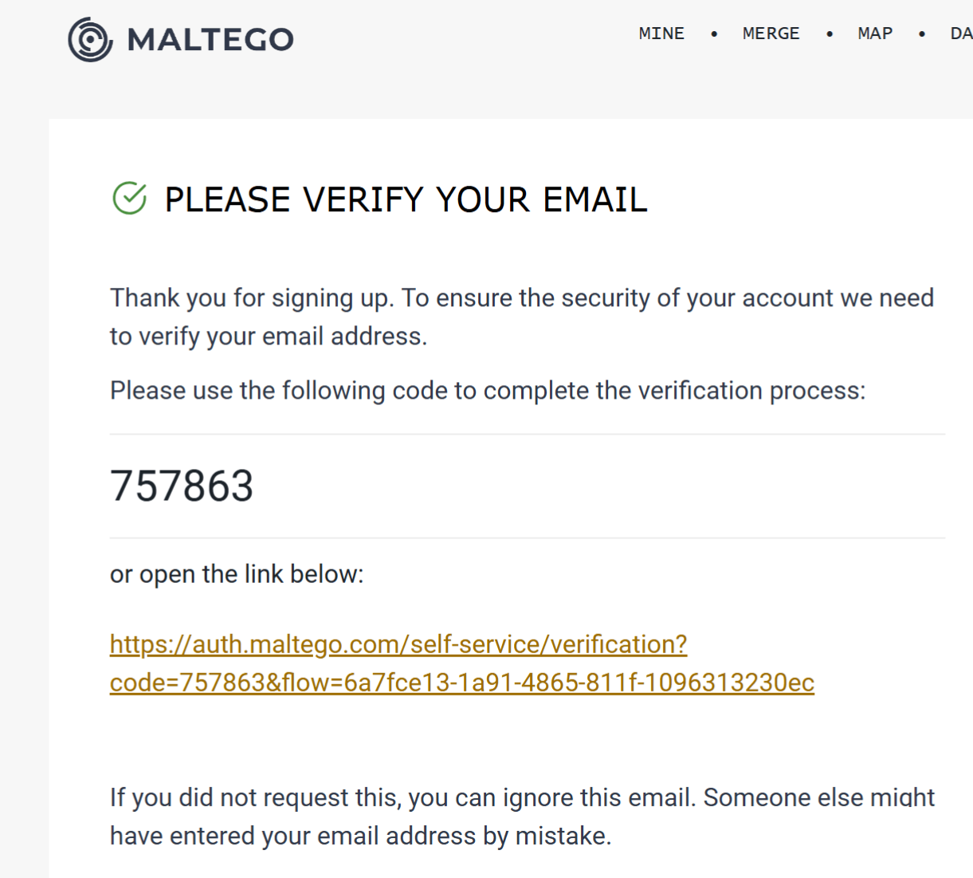Viewport: 973px width, 878px height.
Task: Click the bullet separator after MAP
Action: coord(922,33)
